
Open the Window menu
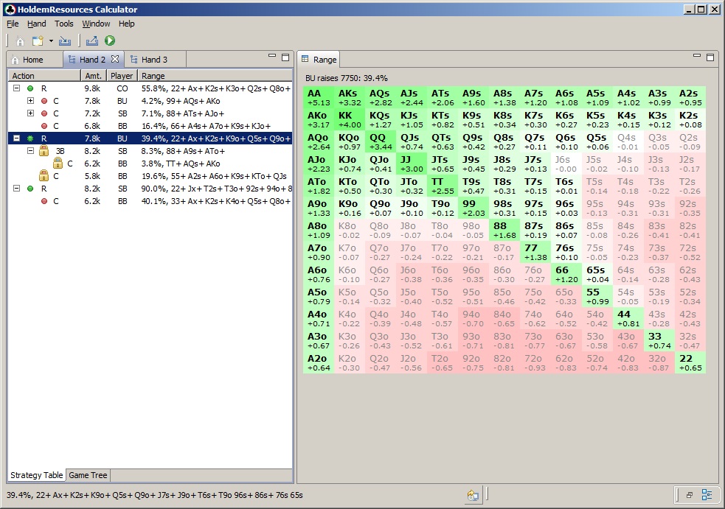(x=96, y=24)
